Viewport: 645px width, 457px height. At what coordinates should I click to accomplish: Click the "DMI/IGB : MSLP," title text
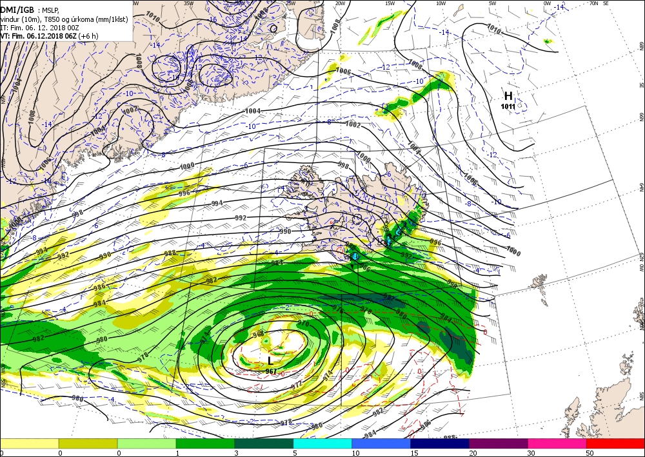tap(30, 10)
